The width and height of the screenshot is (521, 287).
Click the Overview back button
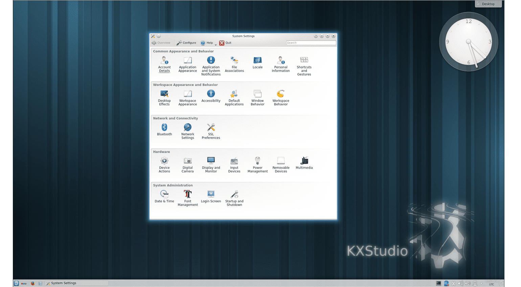(161, 43)
